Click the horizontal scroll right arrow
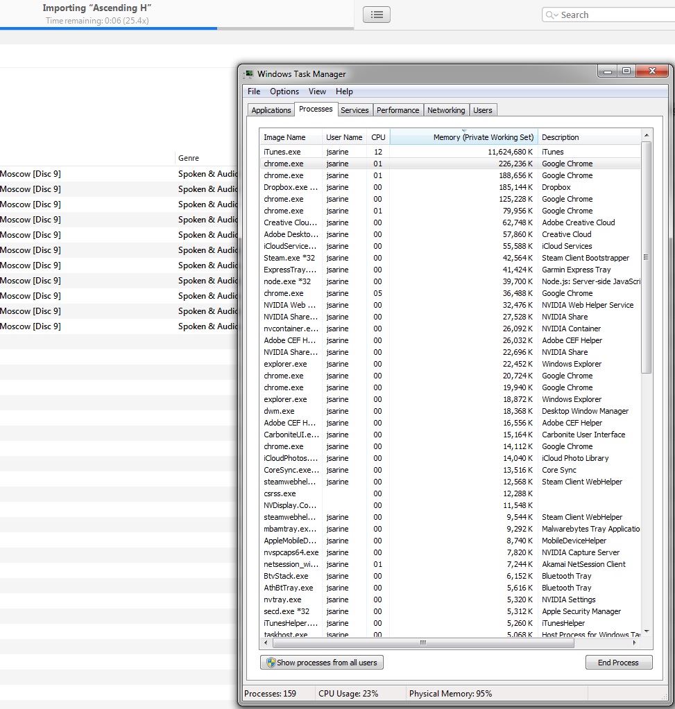 pyautogui.click(x=635, y=642)
